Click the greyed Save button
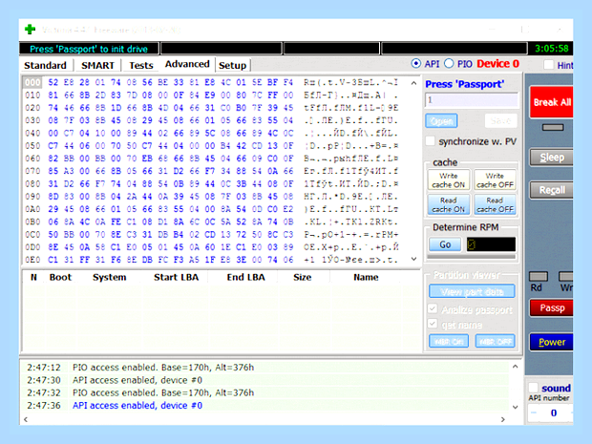The width and height of the screenshot is (592, 444). 500,121
